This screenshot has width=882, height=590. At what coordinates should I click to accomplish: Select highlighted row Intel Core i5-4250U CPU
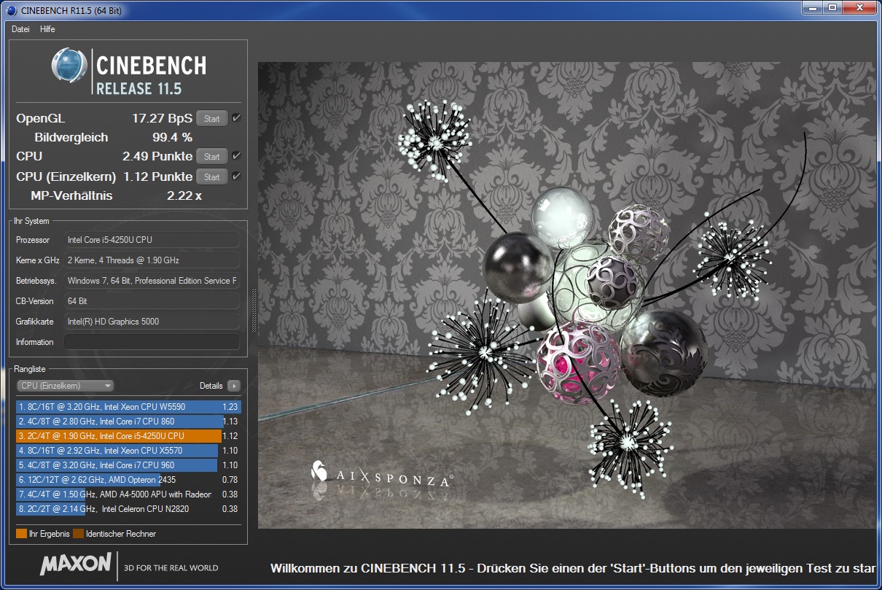(128, 436)
